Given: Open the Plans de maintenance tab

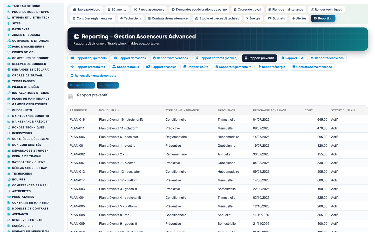Looking at the screenshot, I should [x=285, y=10].
